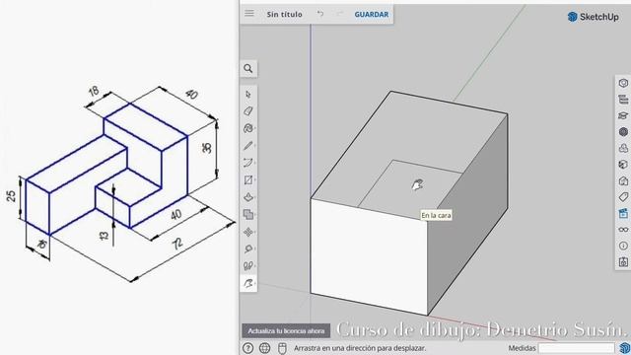Open the bottom icon in right panel bar
This screenshot has height=355, width=631.
[623, 262]
